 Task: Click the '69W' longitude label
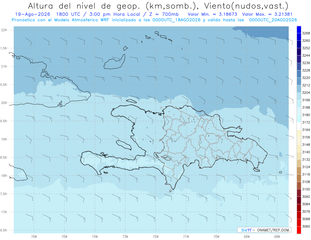[247, 237]
